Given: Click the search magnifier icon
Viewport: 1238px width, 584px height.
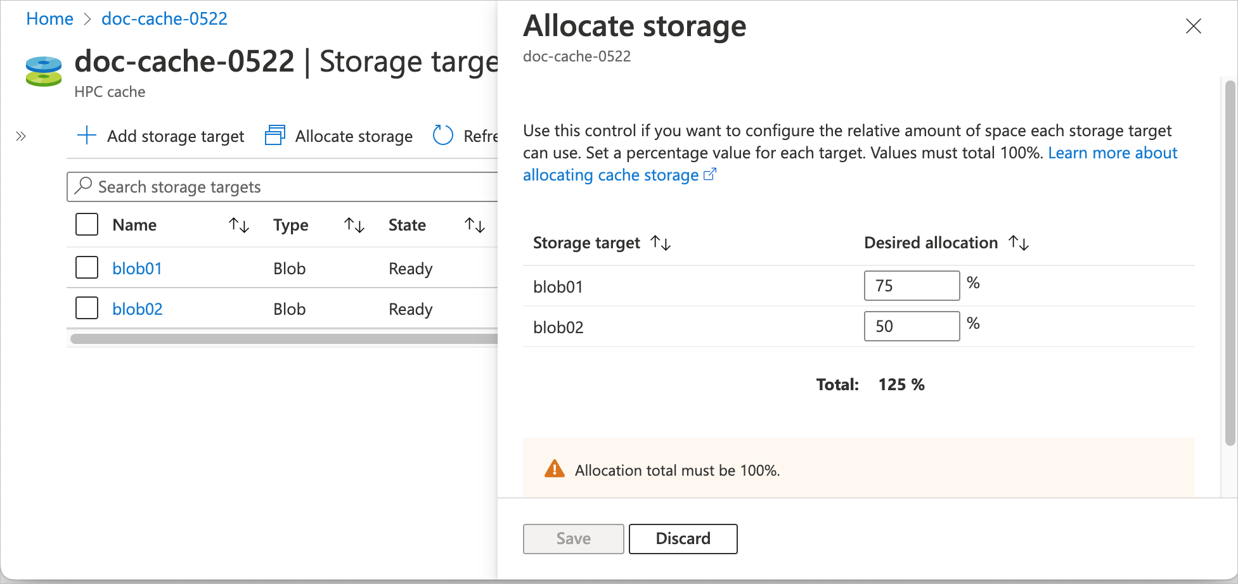Looking at the screenshot, I should coord(83,186).
